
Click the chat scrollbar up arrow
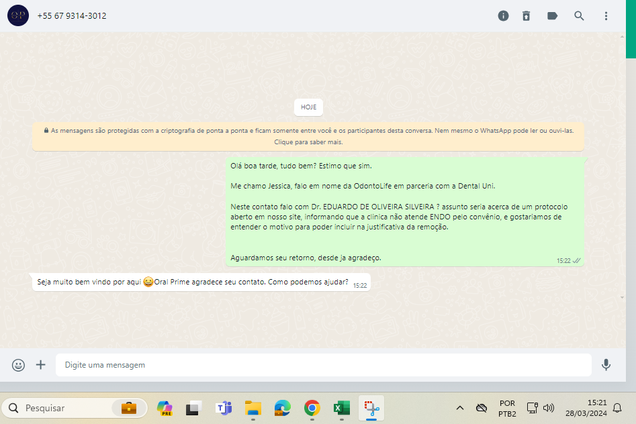coord(622,37)
